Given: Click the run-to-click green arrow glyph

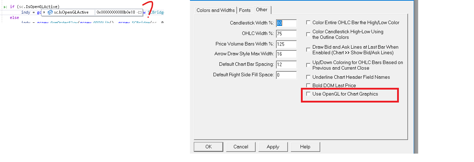Looking at the screenshot, I should point(5,7).
